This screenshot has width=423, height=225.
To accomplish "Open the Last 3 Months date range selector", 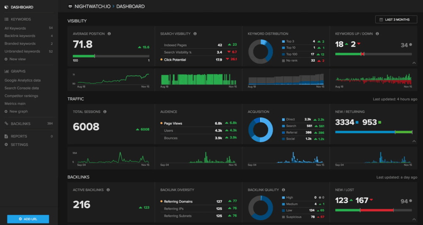I will point(396,20).
